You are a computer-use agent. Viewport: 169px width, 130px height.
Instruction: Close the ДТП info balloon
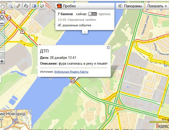pos(108,47)
